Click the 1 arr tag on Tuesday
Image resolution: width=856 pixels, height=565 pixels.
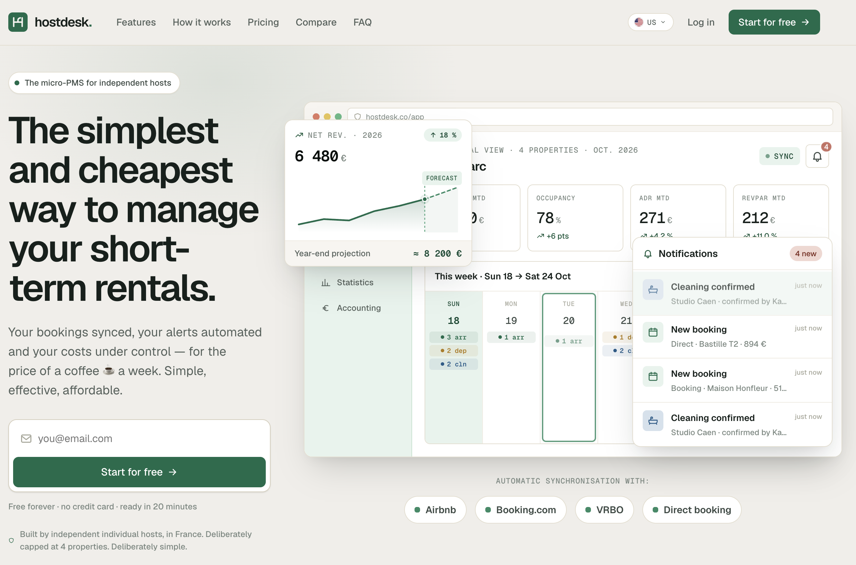point(569,341)
